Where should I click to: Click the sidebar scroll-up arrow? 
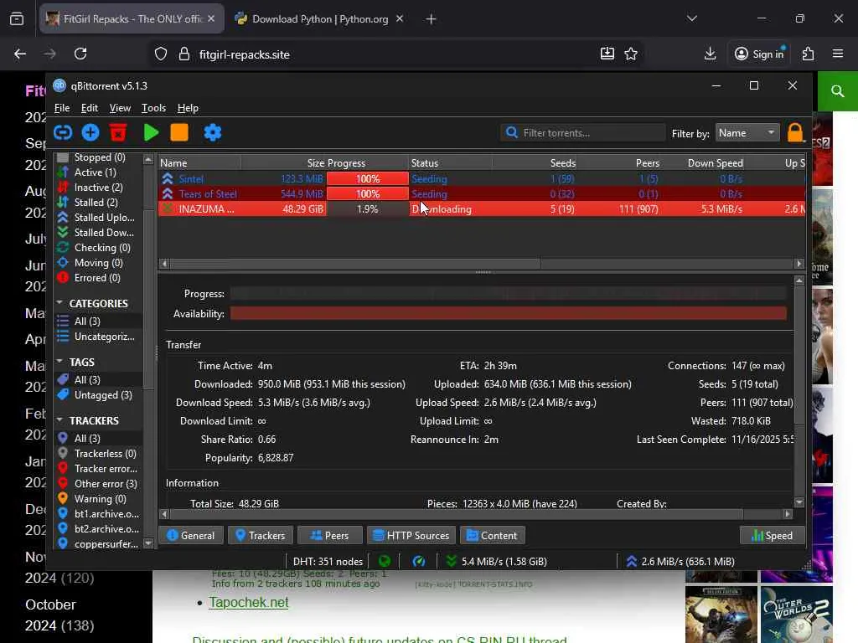[x=148, y=159]
